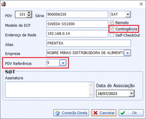The width and height of the screenshot is (146, 119).
Task: Toggle the Contingência checkbox
Action: pyautogui.click(x=112, y=29)
